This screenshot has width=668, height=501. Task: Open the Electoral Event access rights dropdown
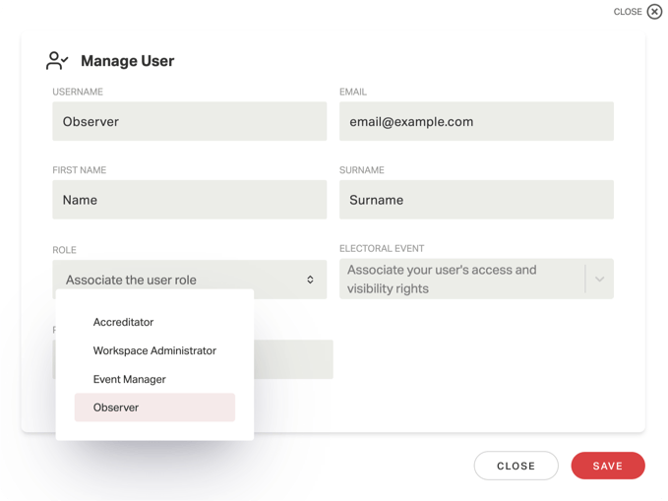[x=476, y=279]
